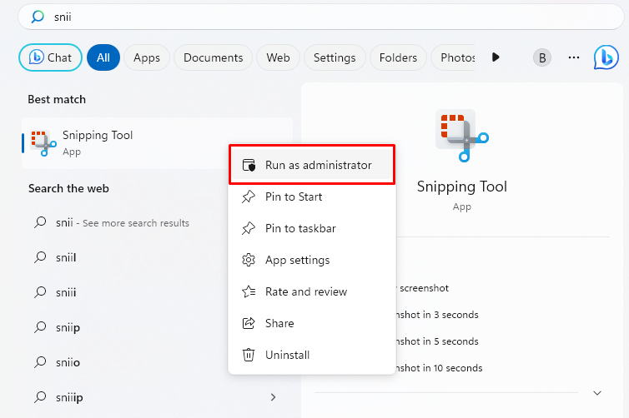The image size is (629, 418).
Task: Switch to the Apps filter tab
Action: pos(147,57)
